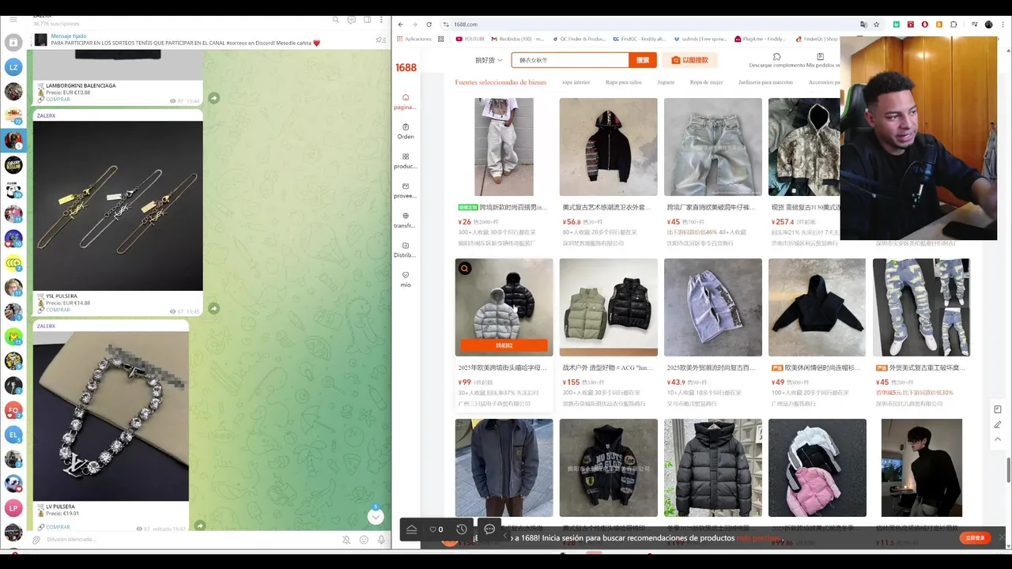The image size is (1012, 569).
Task: Click the orange search button
Action: pos(643,60)
